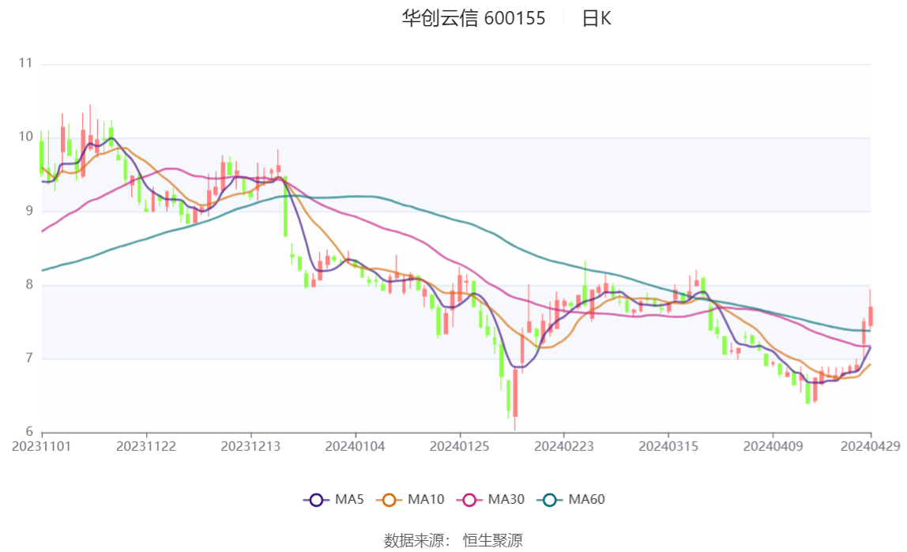The image size is (907, 552).
Task: Toggle the MA10 orange legend marker
Action: (390, 500)
